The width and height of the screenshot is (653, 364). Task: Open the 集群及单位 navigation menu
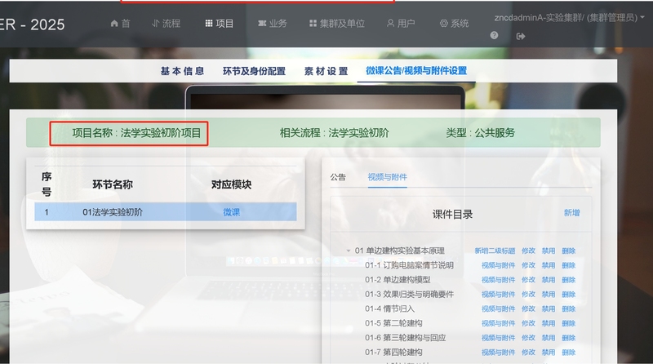point(337,24)
